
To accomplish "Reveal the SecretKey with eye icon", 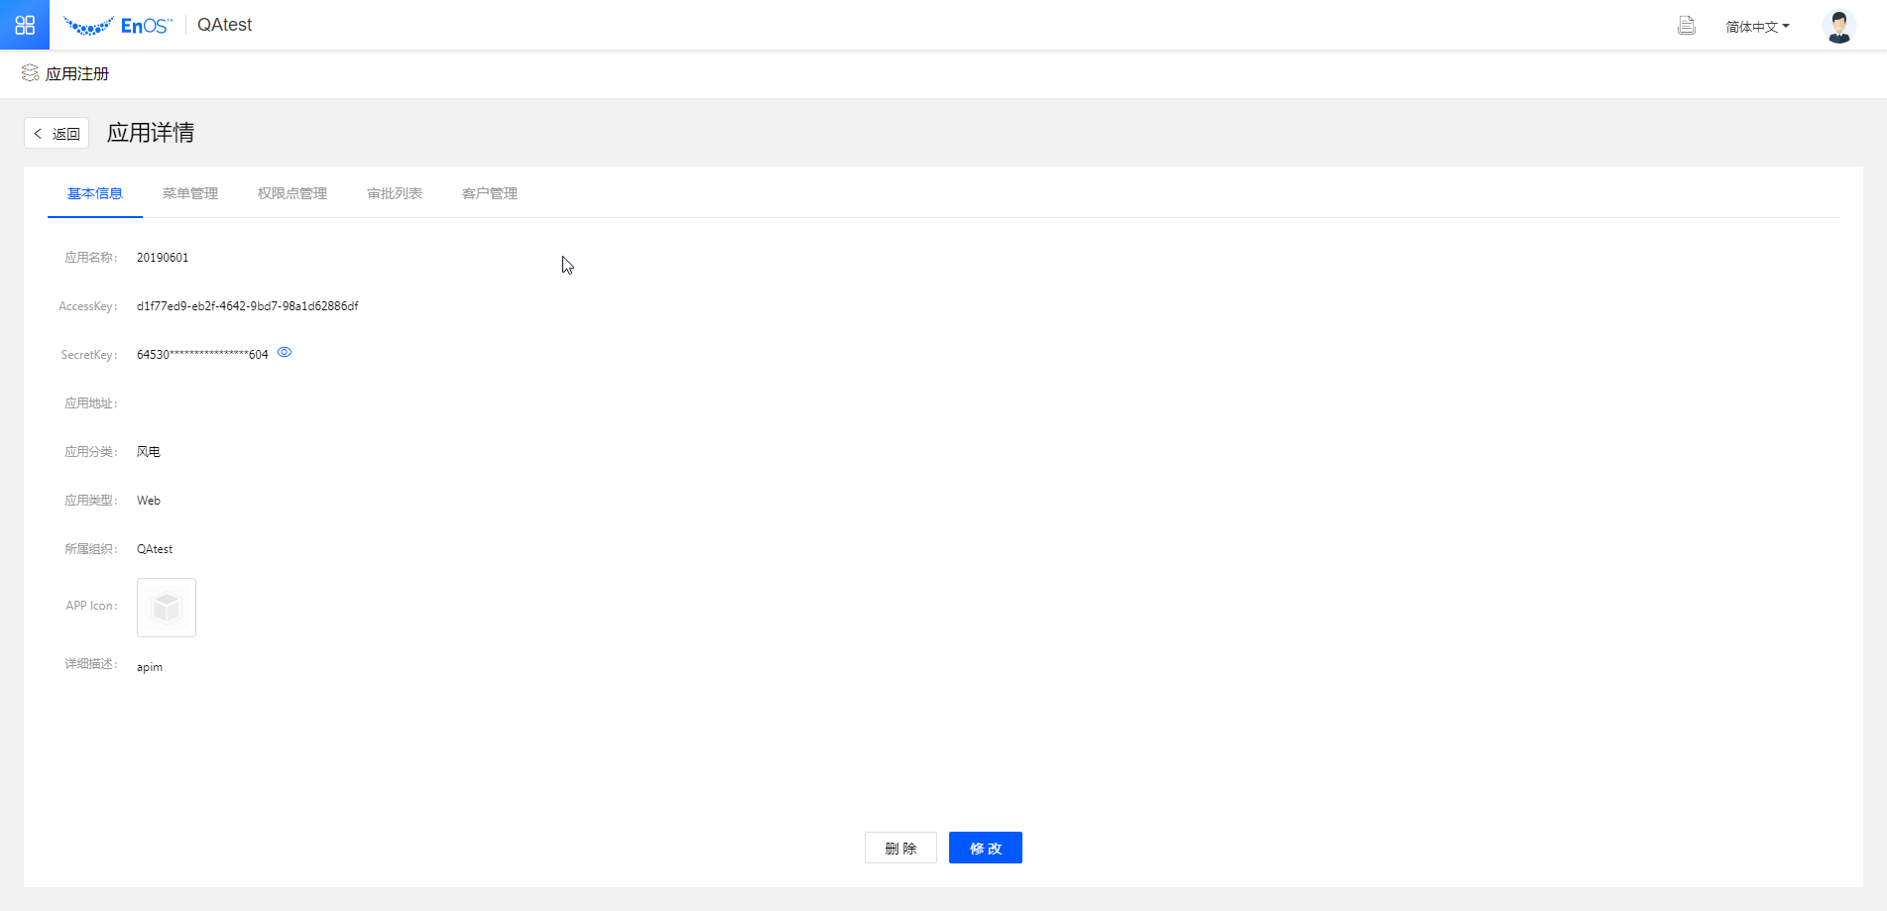I will click(x=285, y=352).
